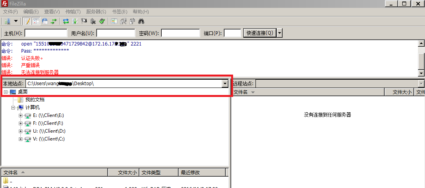Expand the U: (\\Client\D:) drive
425x188 pixels.
pos(20,131)
